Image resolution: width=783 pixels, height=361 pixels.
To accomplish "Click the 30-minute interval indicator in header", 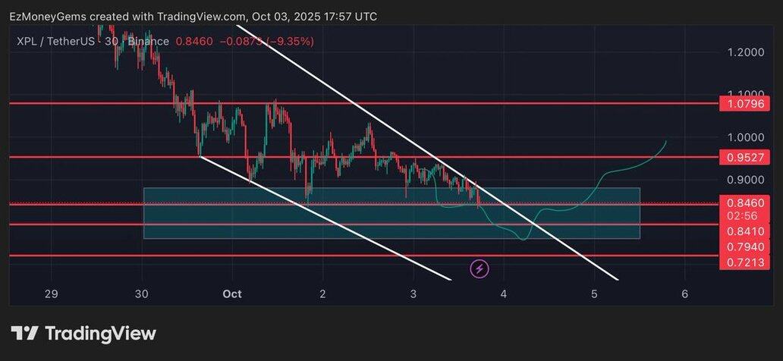I will point(111,41).
